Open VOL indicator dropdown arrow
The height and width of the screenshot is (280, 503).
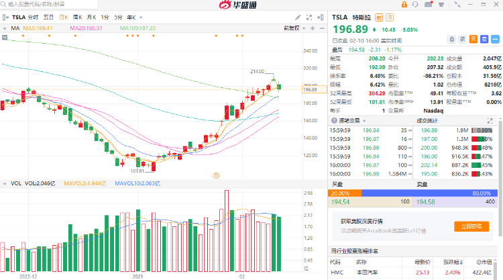5,184
